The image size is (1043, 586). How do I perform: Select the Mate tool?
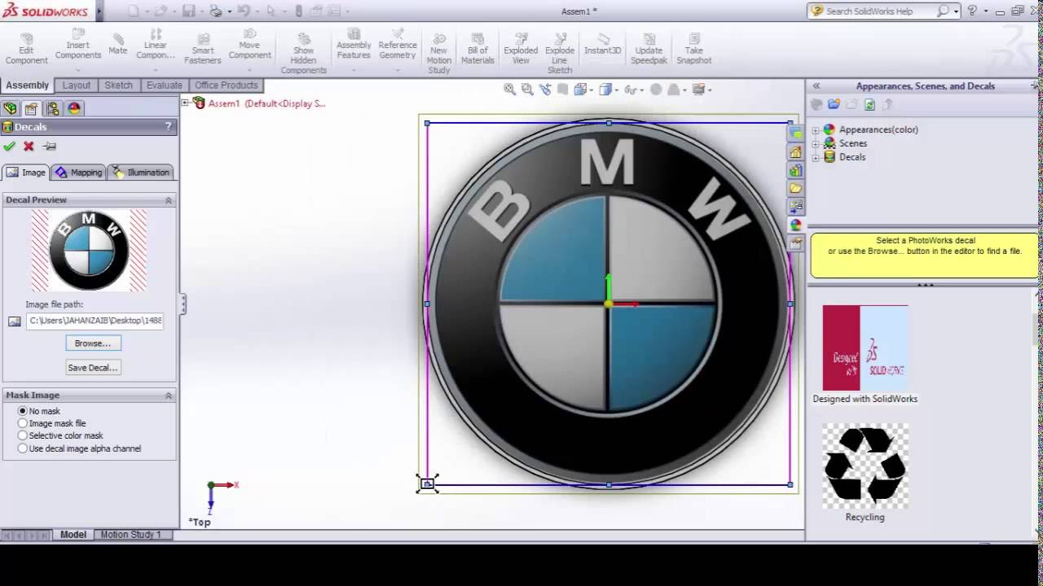118,45
